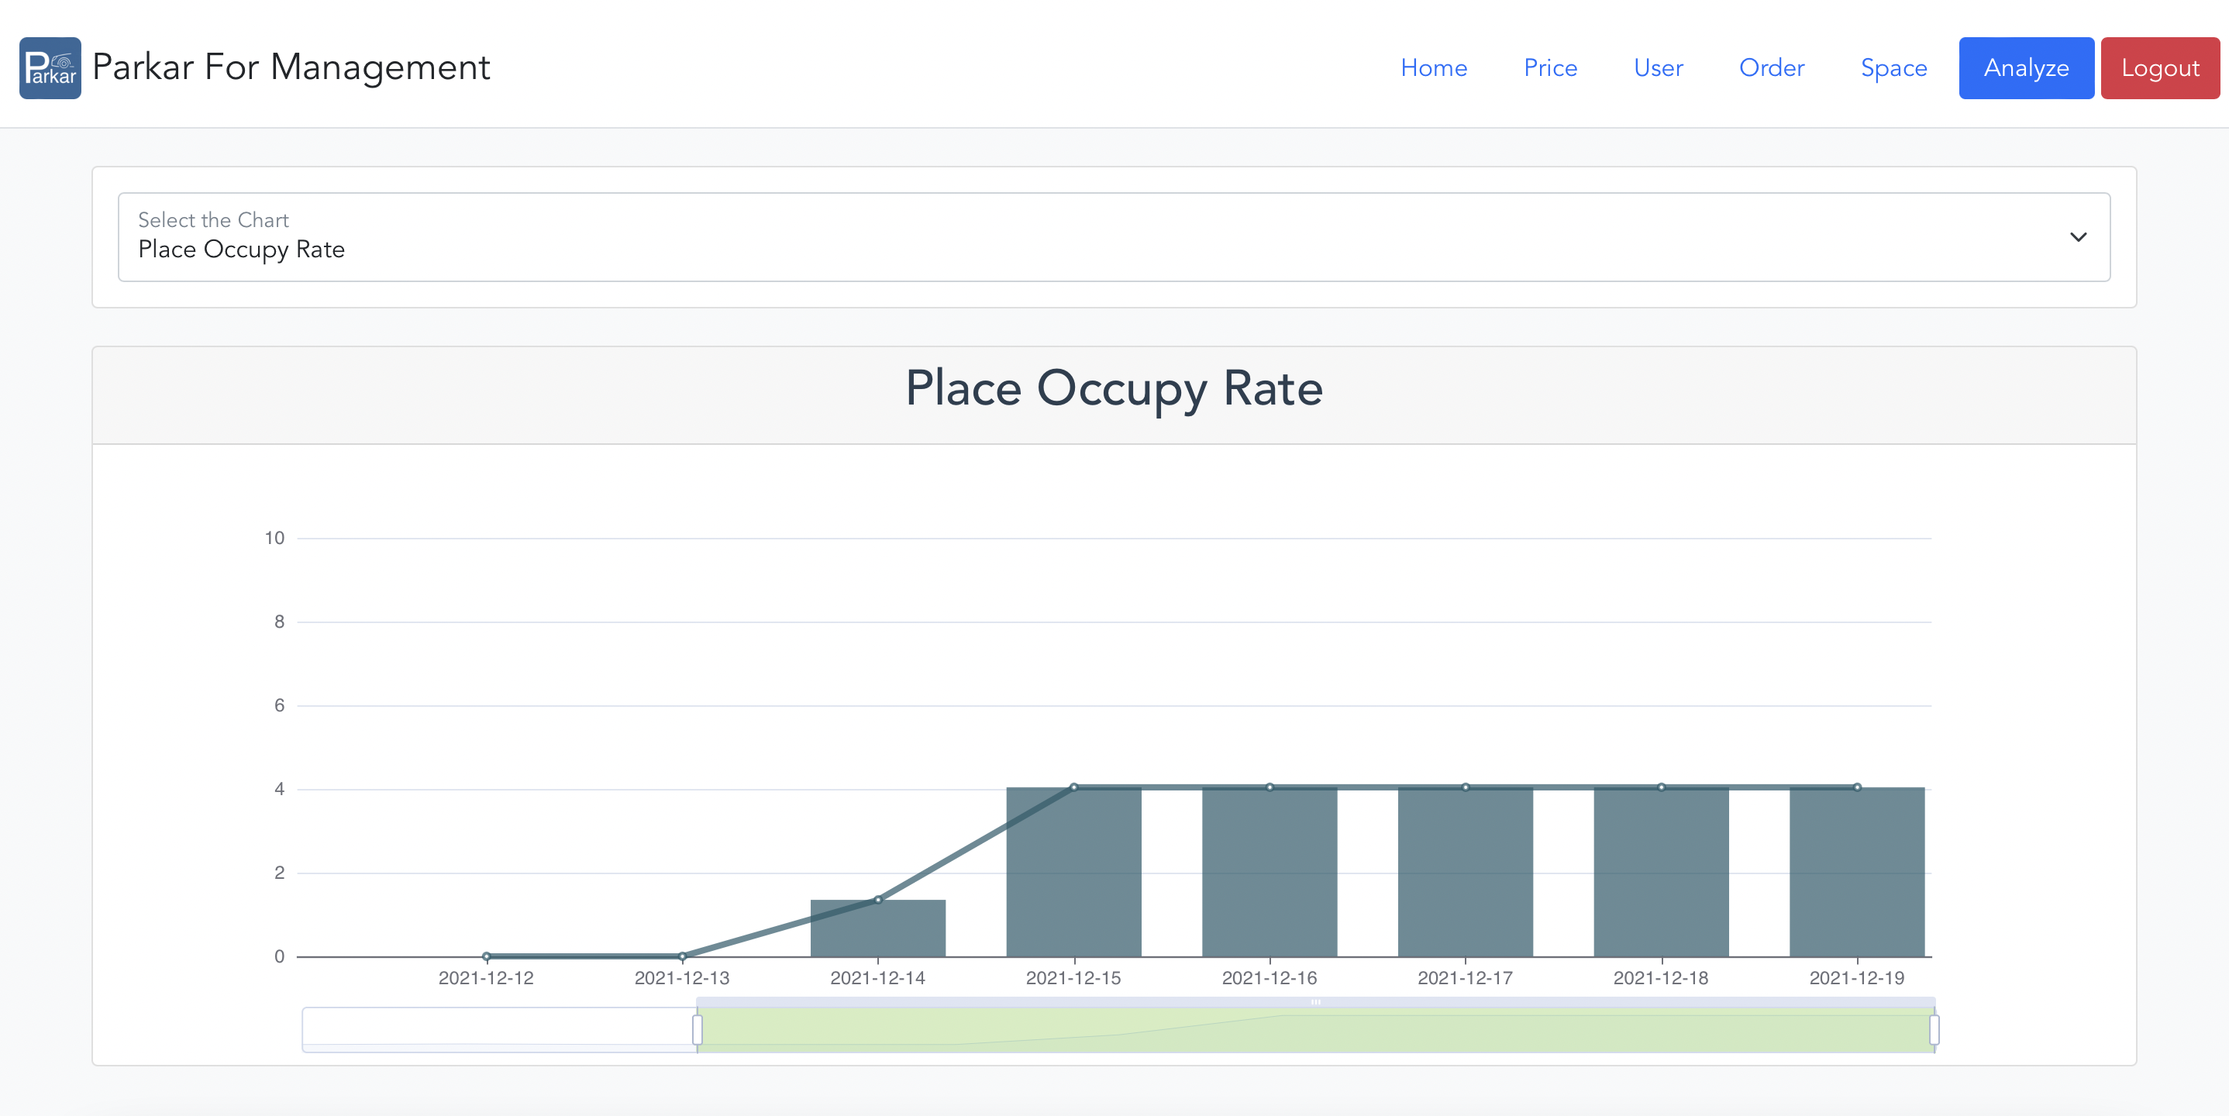Screen dimensions: 2229x1116
Task: Navigate to the Order page
Action: click(1770, 67)
